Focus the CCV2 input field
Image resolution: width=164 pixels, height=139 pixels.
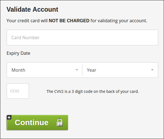pos(18,91)
